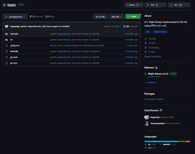This screenshot has height=154, width=195.
Task: Expand the Watch notification options arrow
Action: pos(141,5)
